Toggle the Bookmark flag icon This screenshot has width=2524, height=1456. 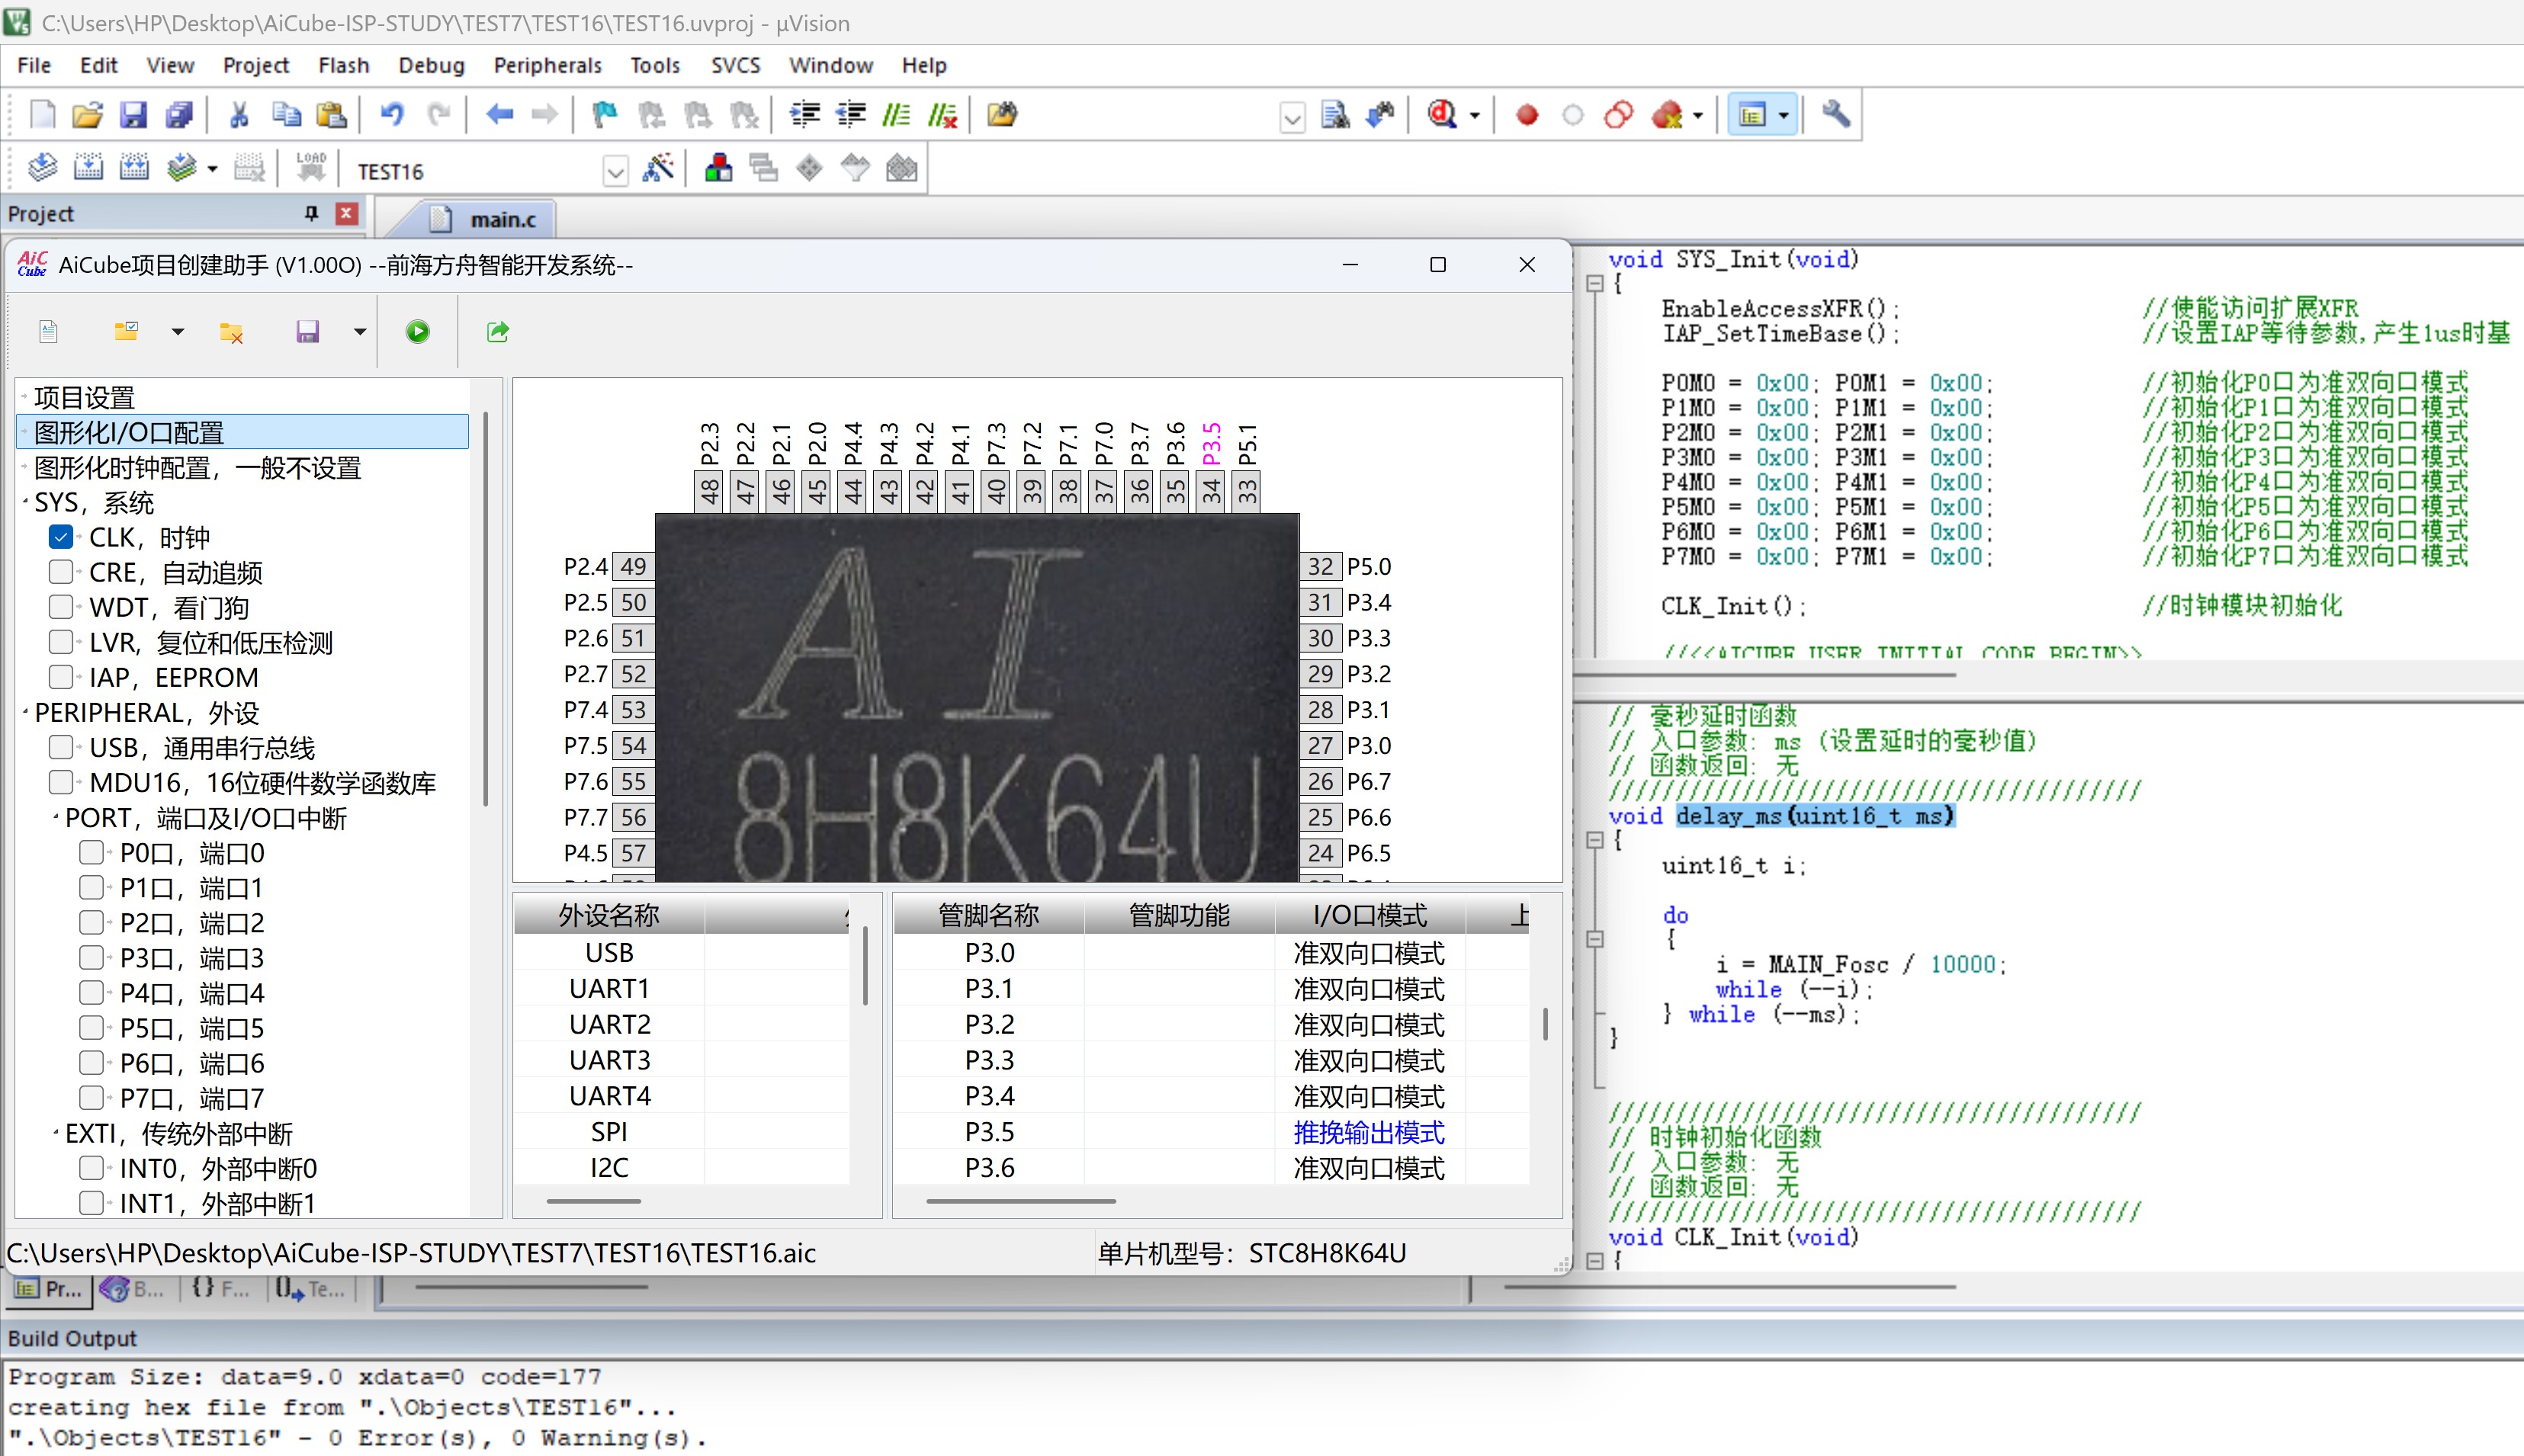pyautogui.click(x=604, y=115)
